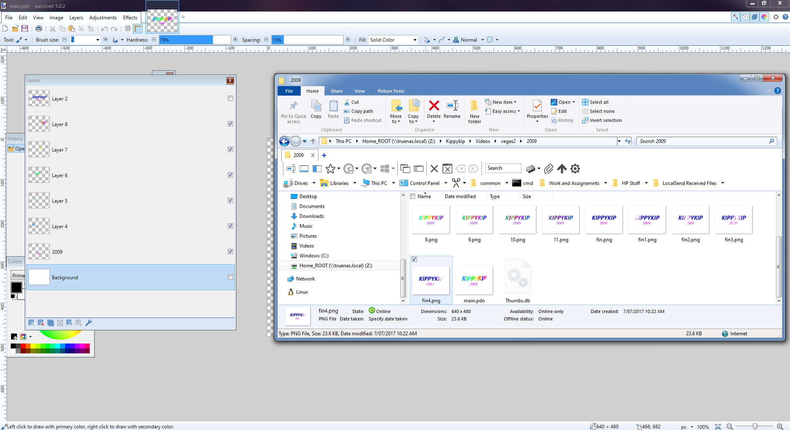This screenshot has width=790, height=430.
Task: Show Layer 2 via its visibility checkbox
Action: (230, 98)
